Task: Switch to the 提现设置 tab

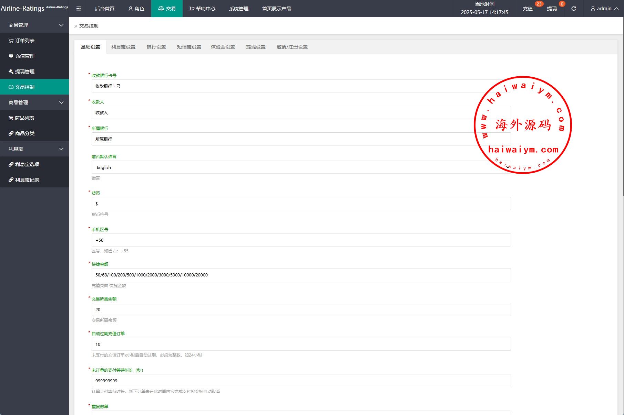Action: click(x=256, y=47)
